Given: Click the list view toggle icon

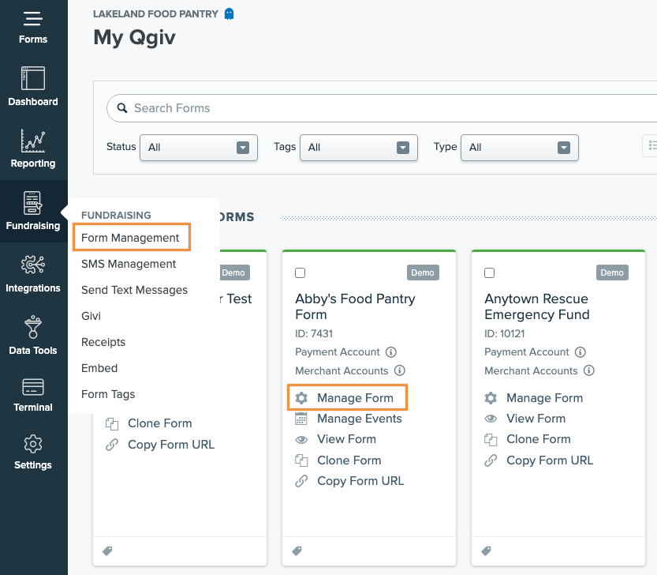Looking at the screenshot, I should click(x=651, y=145).
